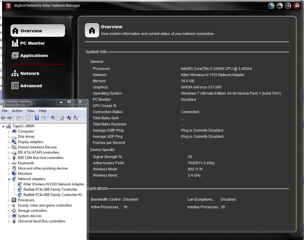The height and width of the screenshot is (240, 304).
Task: Select Universal Serial Bus controllers item
Action: click(41, 221)
